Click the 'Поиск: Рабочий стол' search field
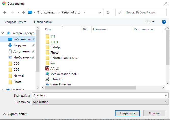 coord(141,12)
